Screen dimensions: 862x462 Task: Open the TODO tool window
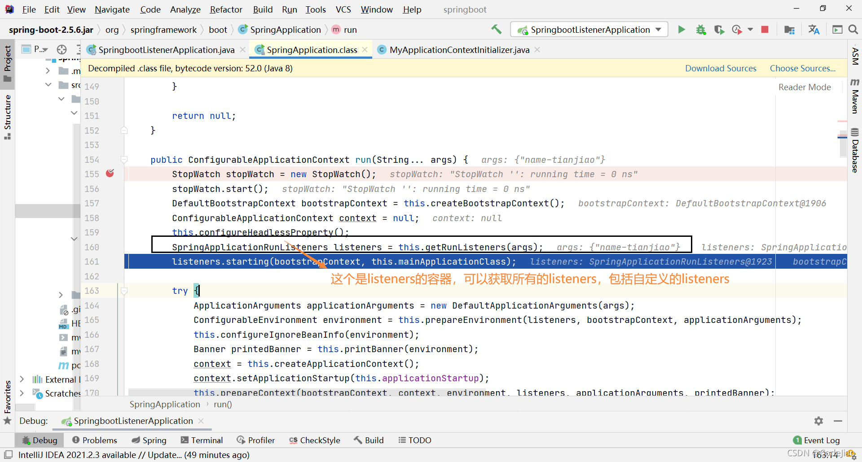tap(415, 440)
